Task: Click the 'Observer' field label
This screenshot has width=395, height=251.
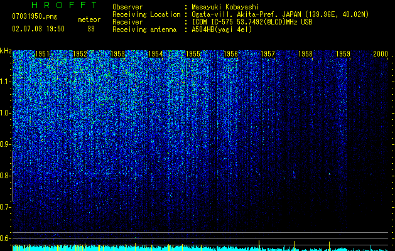Action: tap(127, 7)
